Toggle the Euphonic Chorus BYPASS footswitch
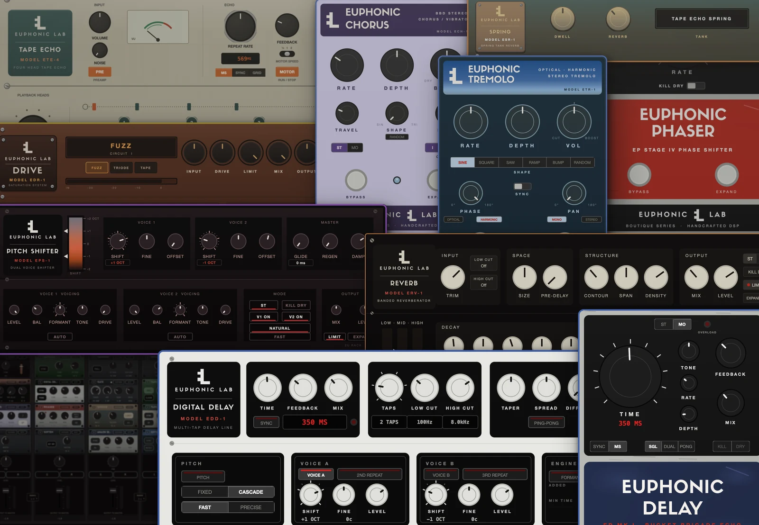Image resolution: width=759 pixels, height=525 pixels. (356, 181)
